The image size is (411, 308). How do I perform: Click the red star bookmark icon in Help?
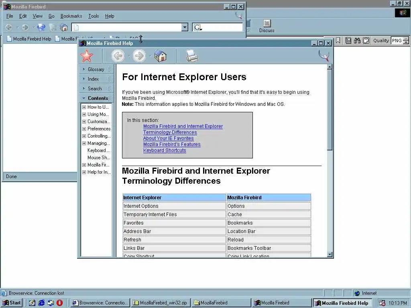click(87, 56)
